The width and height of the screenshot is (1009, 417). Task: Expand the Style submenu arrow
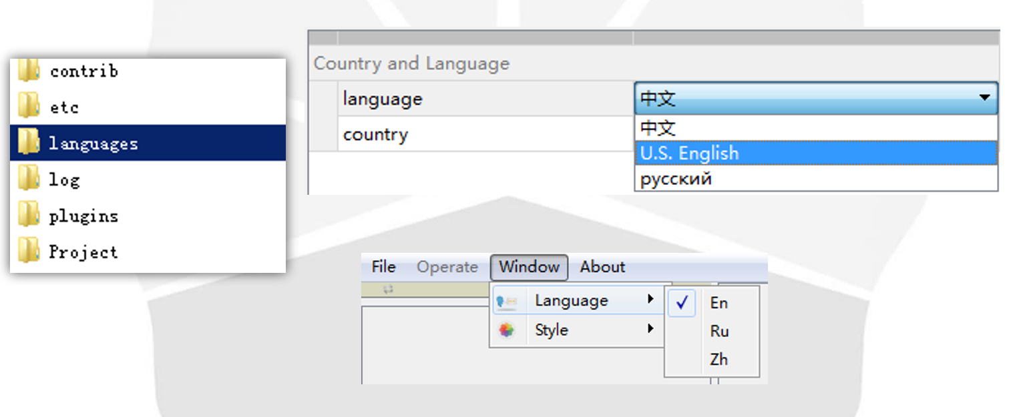coord(650,329)
